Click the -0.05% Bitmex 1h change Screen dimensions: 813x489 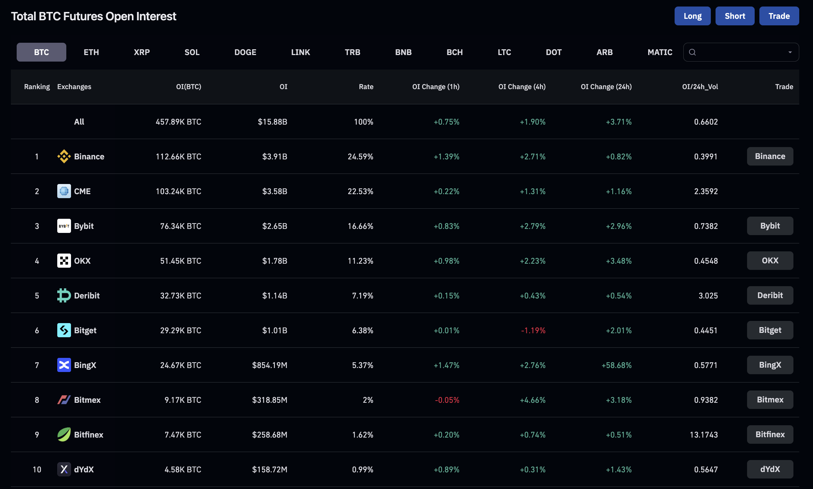(447, 400)
